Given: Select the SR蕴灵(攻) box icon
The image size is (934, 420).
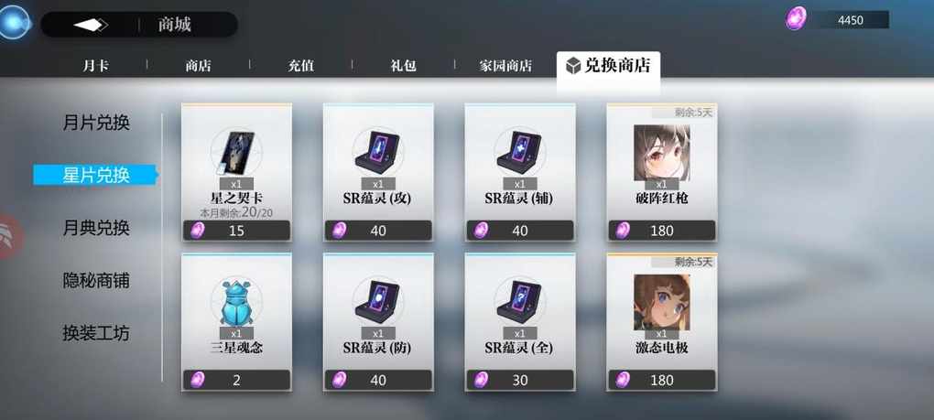Looking at the screenshot, I should pos(378,154).
